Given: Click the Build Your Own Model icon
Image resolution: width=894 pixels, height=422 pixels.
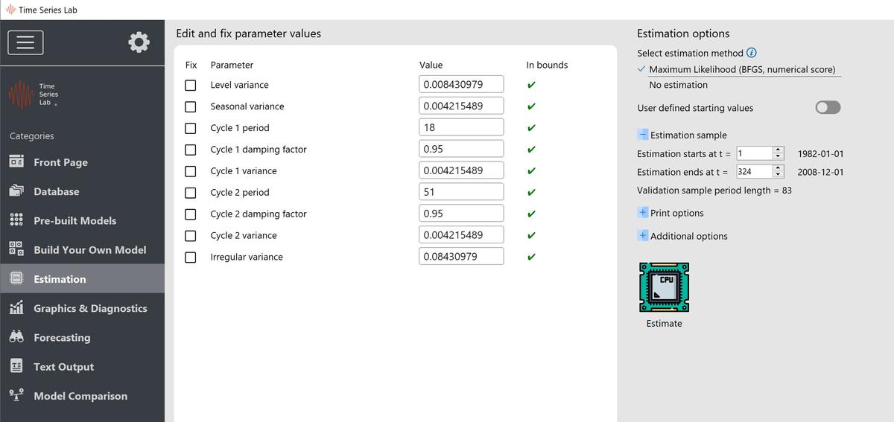Looking at the screenshot, I should tap(16, 249).
